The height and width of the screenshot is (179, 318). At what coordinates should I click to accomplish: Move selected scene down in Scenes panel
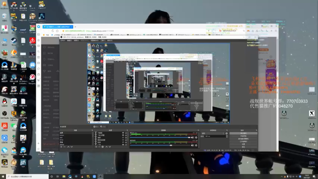coord(72,147)
